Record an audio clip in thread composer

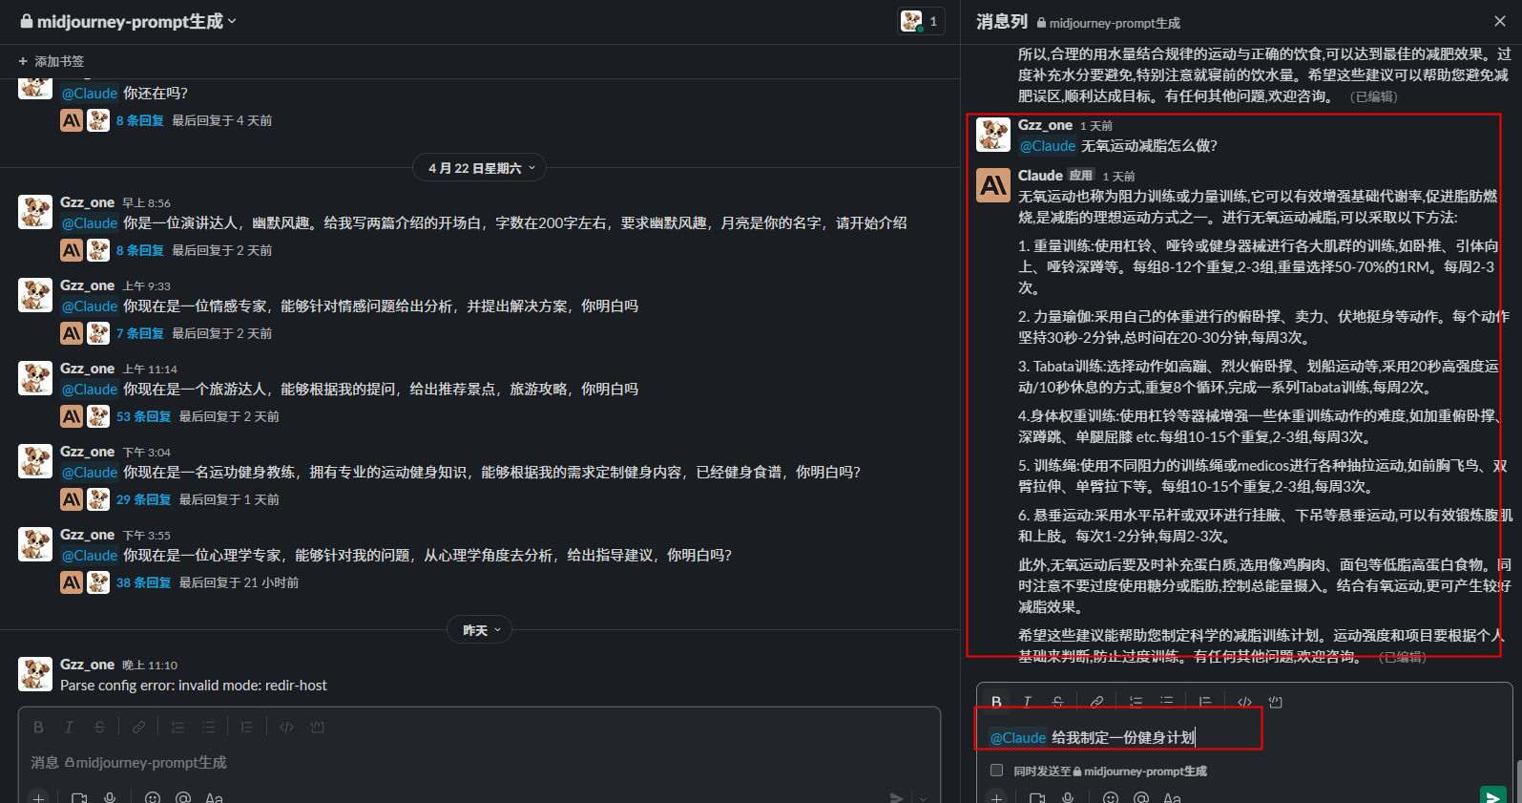(1068, 797)
